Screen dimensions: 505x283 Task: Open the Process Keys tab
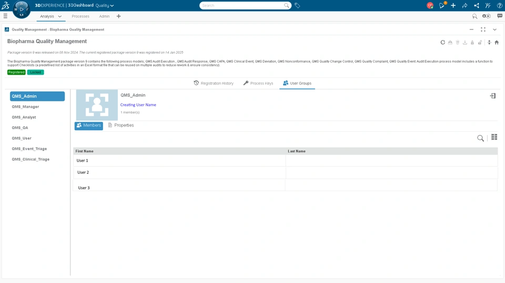pyautogui.click(x=258, y=83)
